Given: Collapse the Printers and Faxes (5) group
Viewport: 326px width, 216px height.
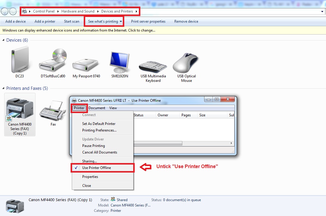Looking at the screenshot, I should click(x=3, y=88).
